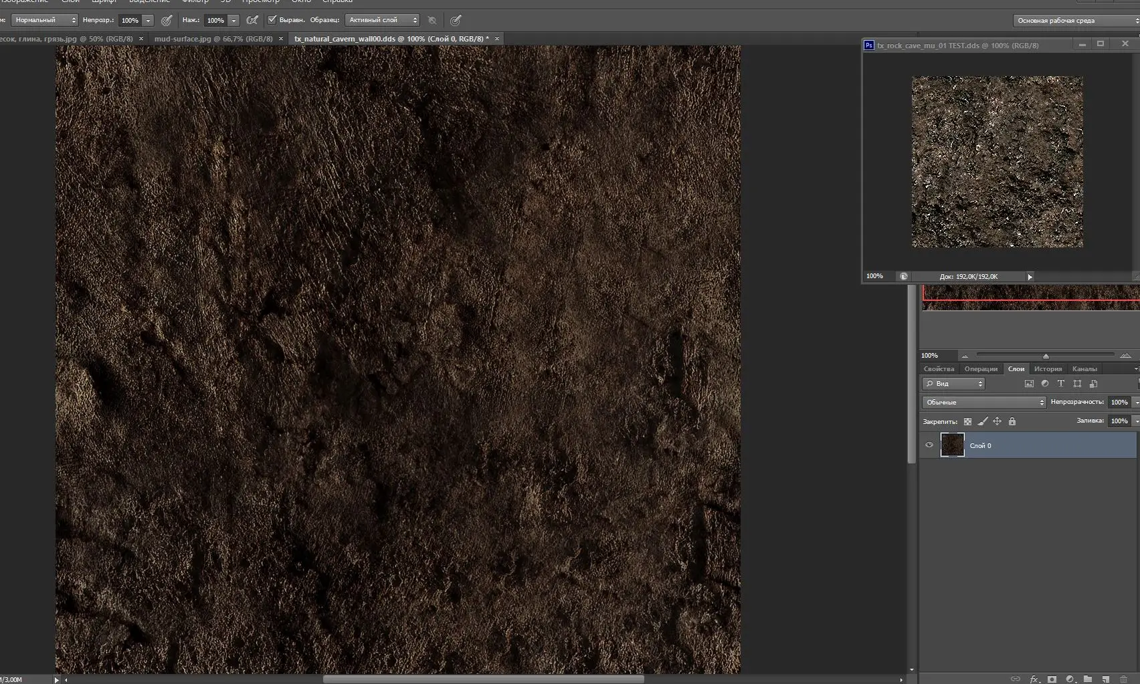Zoom out navigator small mountains icon
The width and height of the screenshot is (1140, 684).
pyautogui.click(x=965, y=356)
